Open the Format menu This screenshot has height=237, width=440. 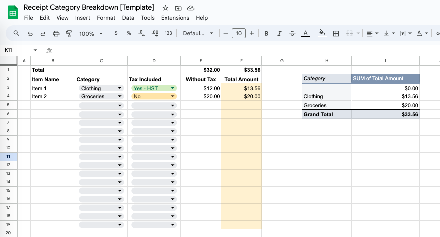point(106,18)
